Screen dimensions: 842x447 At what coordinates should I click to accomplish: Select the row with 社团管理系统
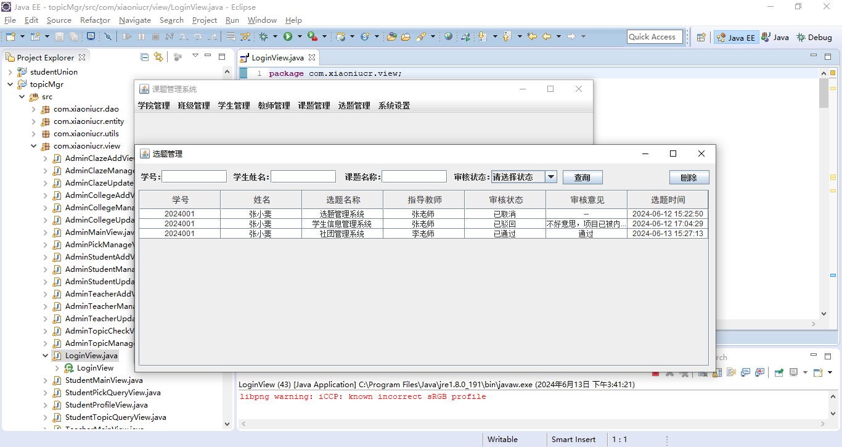[423, 234]
